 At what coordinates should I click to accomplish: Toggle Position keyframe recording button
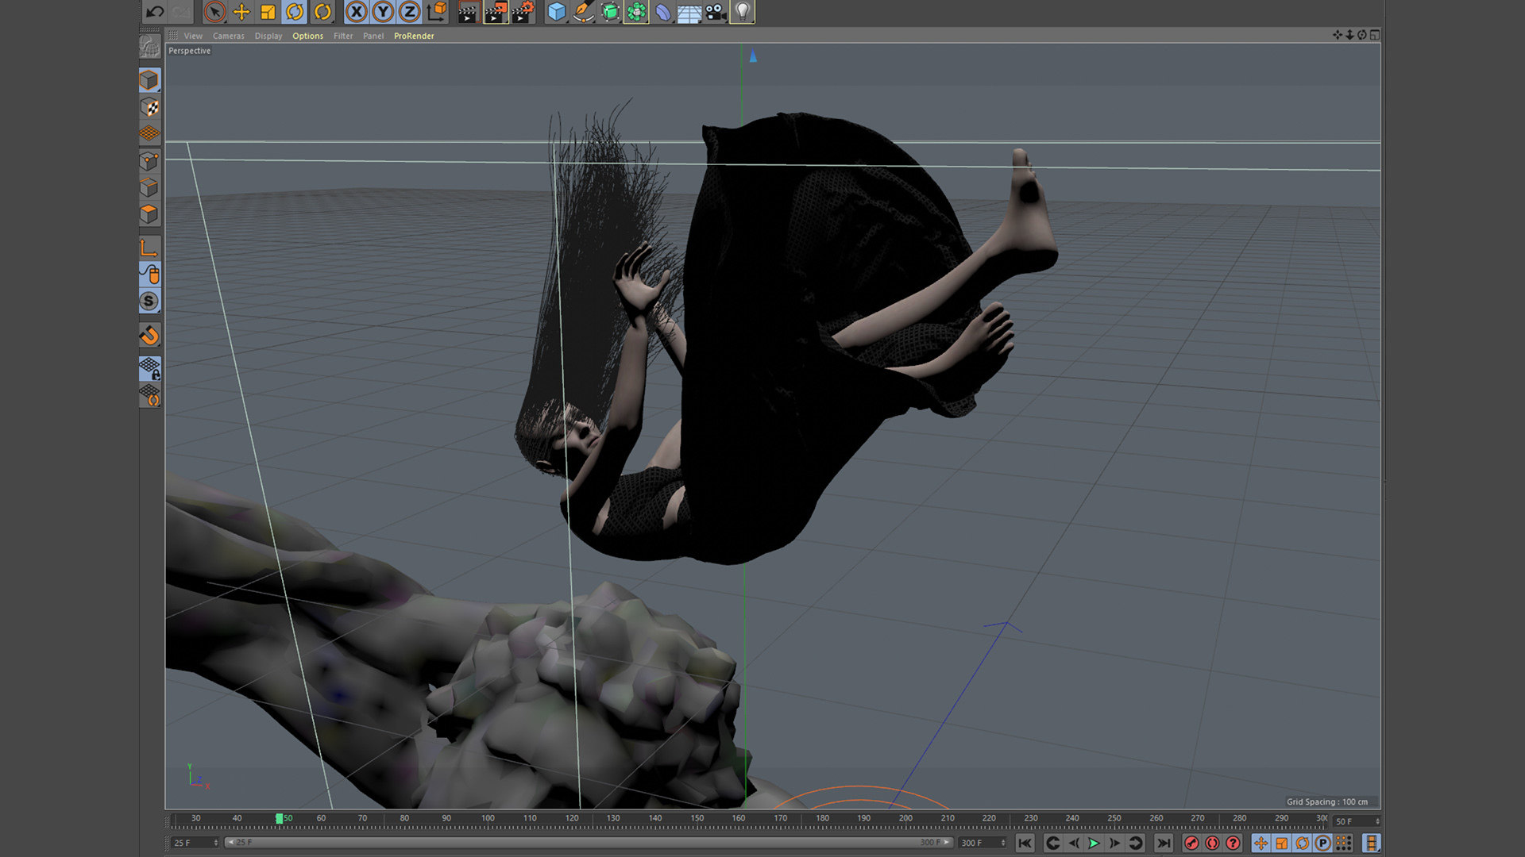(x=1261, y=844)
